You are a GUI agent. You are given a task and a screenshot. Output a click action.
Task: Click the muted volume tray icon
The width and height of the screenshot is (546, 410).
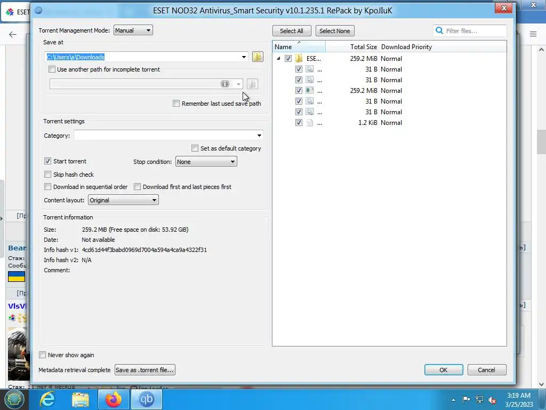click(492, 400)
